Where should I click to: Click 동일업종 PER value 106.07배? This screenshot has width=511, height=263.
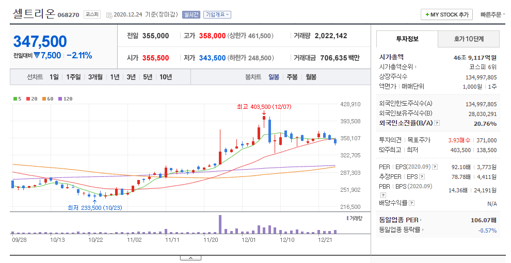coord(484,220)
